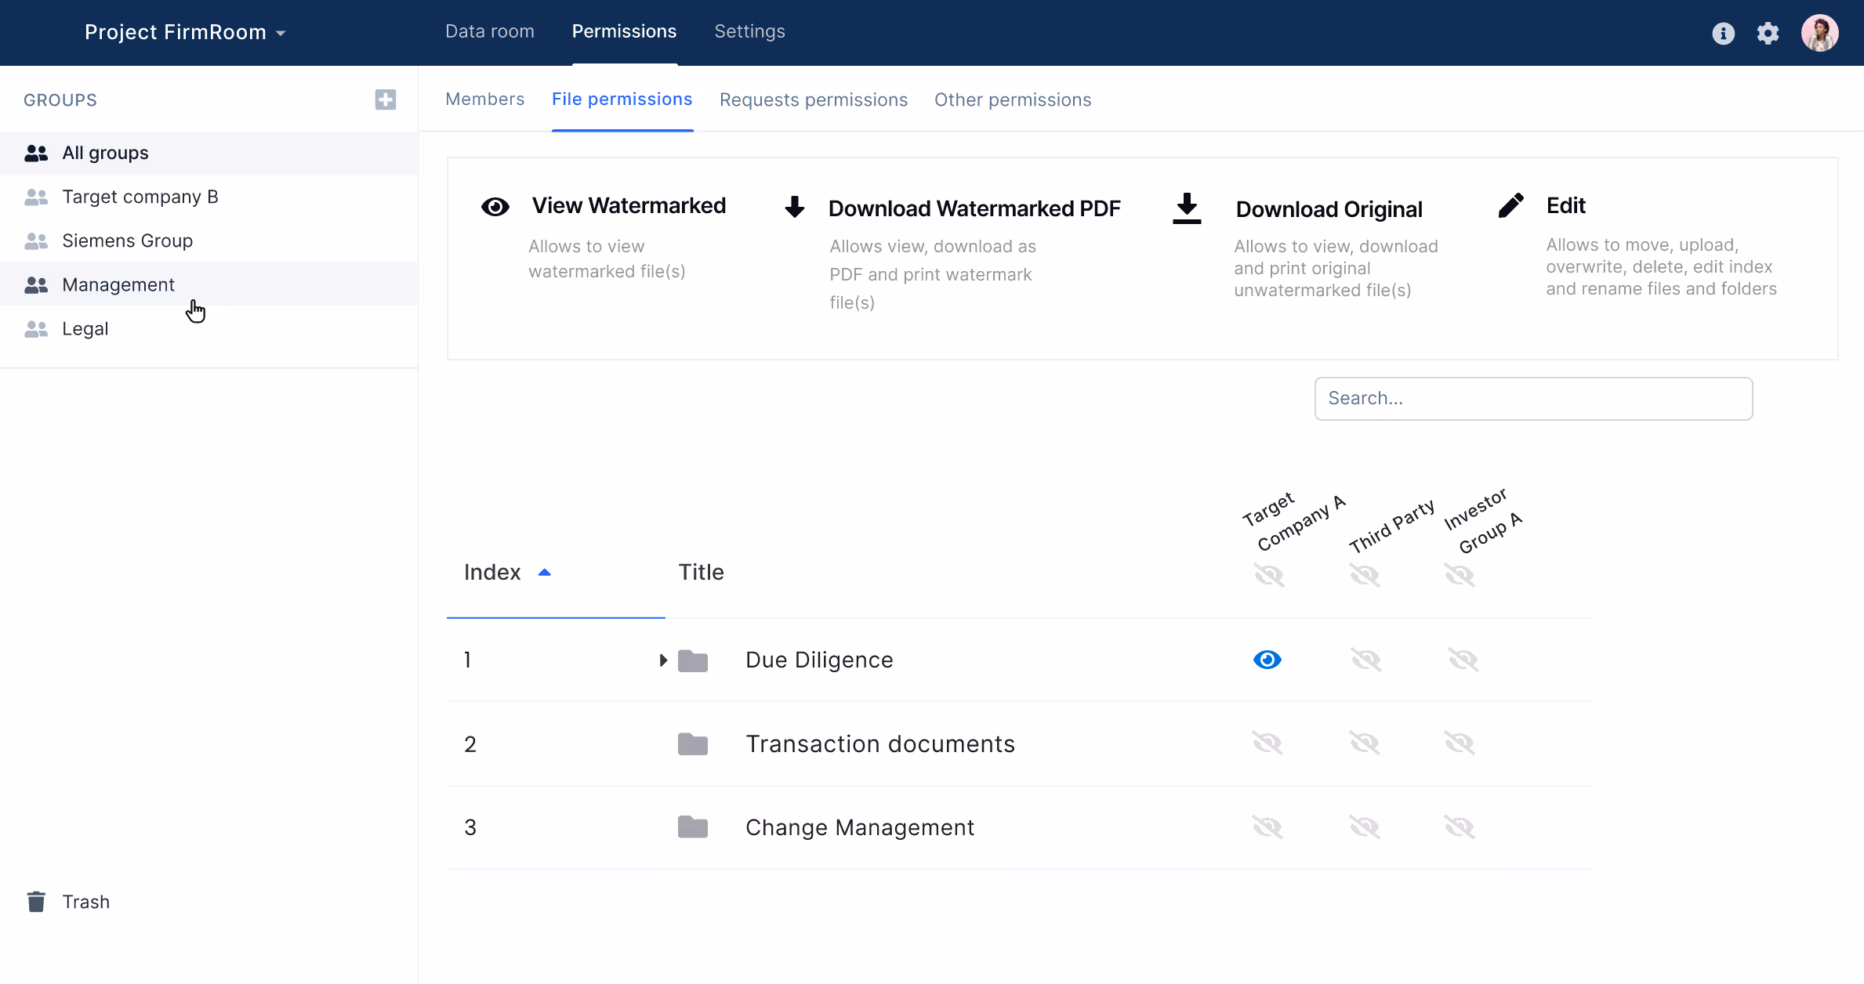Image resolution: width=1864 pixels, height=984 pixels.
Task: Click the Due Diligence folder icon
Action: coord(692,660)
